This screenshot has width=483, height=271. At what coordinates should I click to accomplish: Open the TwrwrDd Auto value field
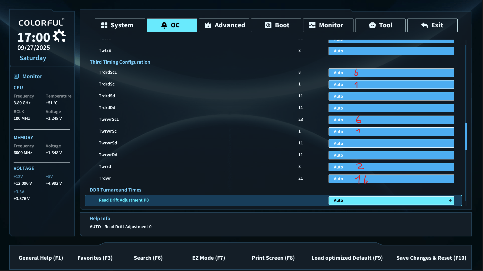click(x=391, y=155)
